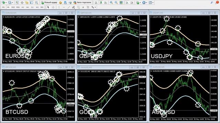The height and width of the screenshot is (123, 220).
Task: Open the Navigator star-folder icon
Action: click(x=27, y=2)
